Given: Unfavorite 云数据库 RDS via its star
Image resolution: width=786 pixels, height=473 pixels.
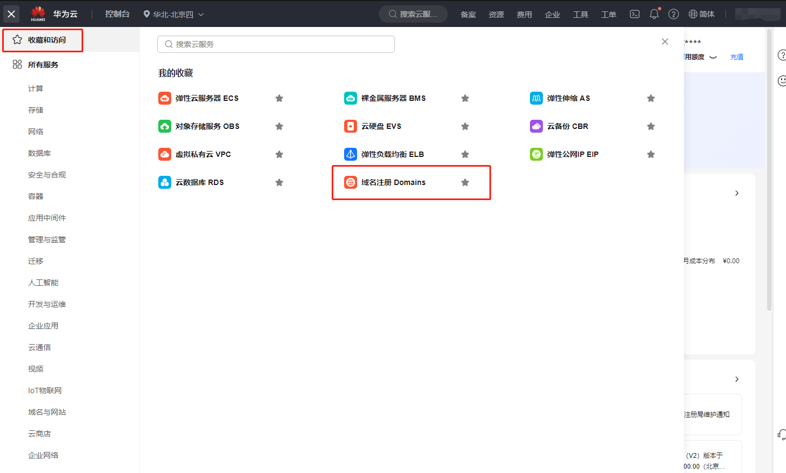Looking at the screenshot, I should click(279, 182).
